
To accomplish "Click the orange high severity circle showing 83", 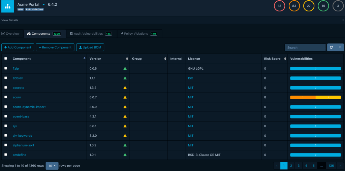I will 294,6.
